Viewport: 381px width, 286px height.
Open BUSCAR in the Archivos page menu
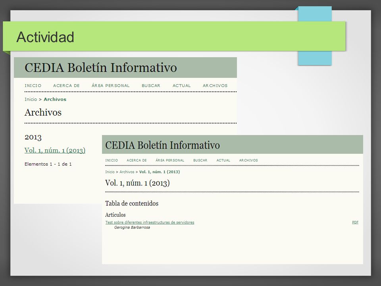click(151, 86)
